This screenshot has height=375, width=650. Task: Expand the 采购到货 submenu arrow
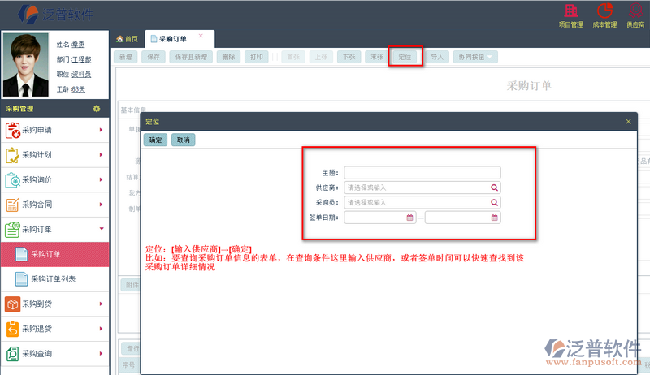pyautogui.click(x=101, y=304)
